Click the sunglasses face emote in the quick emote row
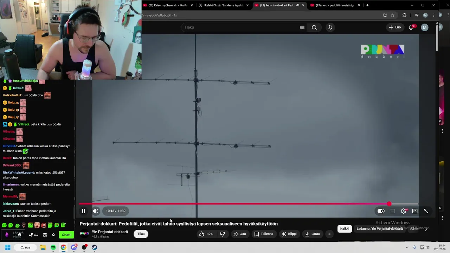Image resolution: width=450 pixels, height=253 pixels. 24,225
